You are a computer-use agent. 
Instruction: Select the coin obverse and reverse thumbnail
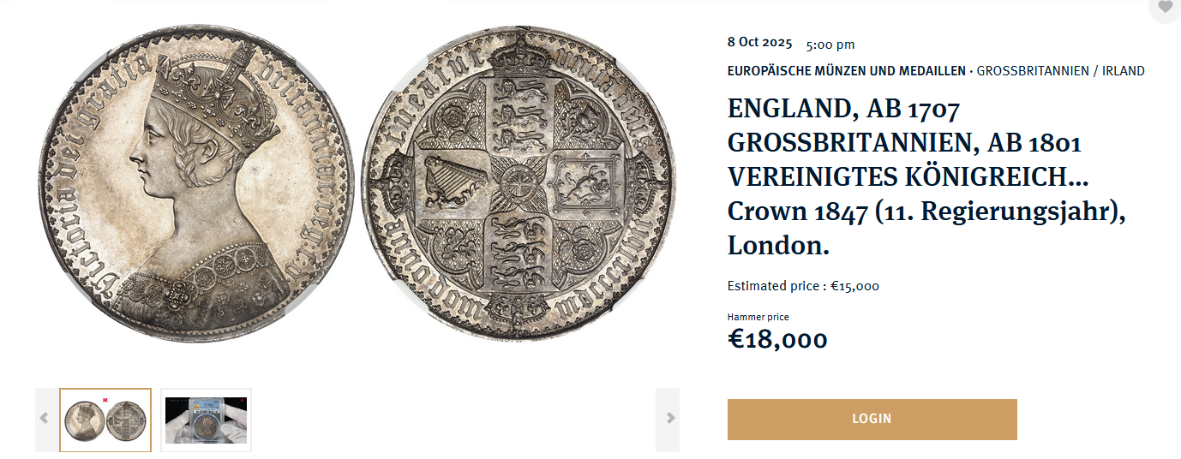pyautogui.click(x=105, y=420)
